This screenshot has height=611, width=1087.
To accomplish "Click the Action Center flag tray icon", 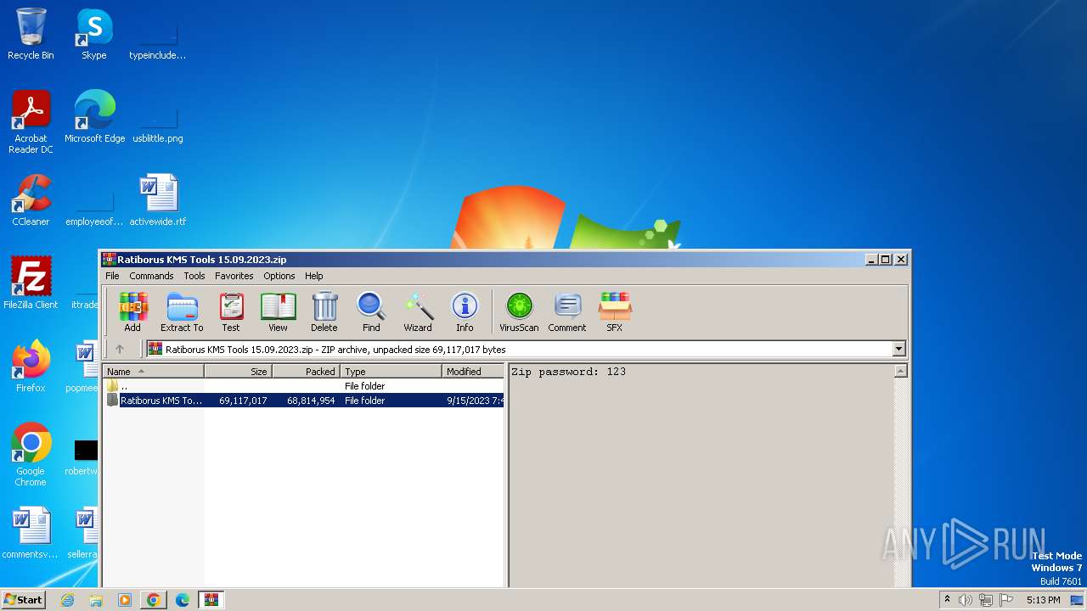I will pyautogui.click(x=1006, y=600).
